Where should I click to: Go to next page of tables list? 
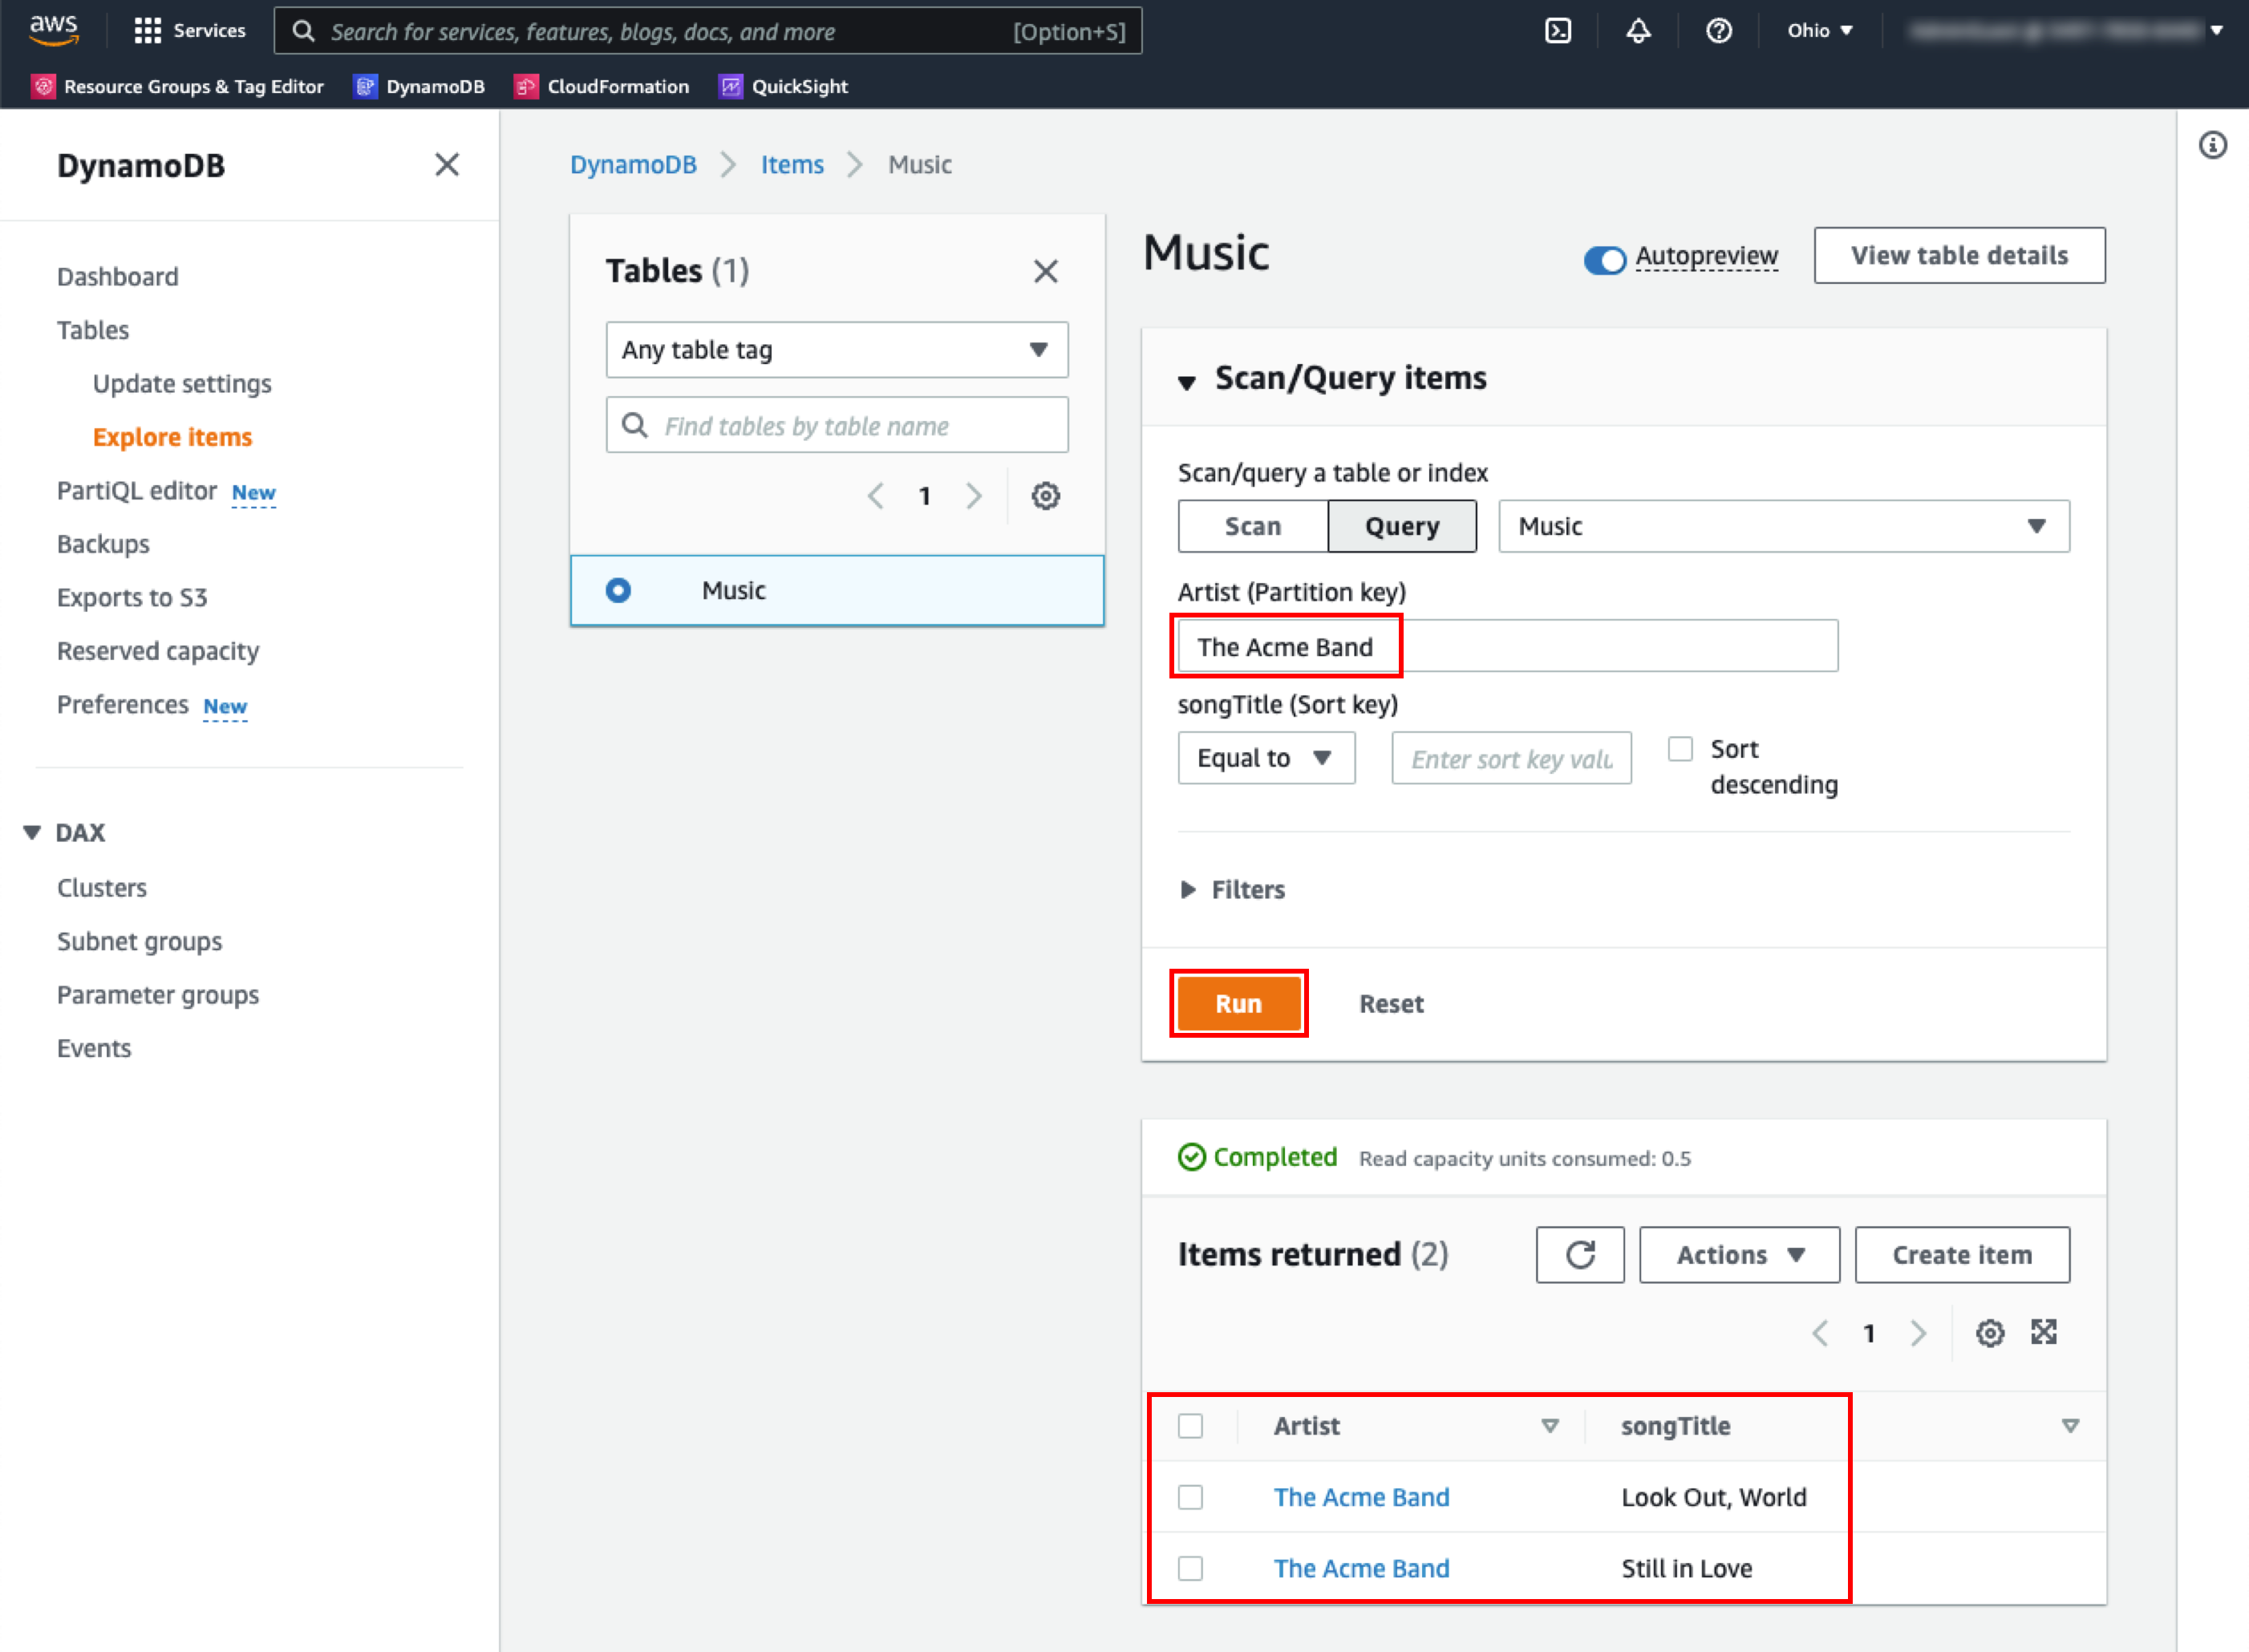click(974, 496)
